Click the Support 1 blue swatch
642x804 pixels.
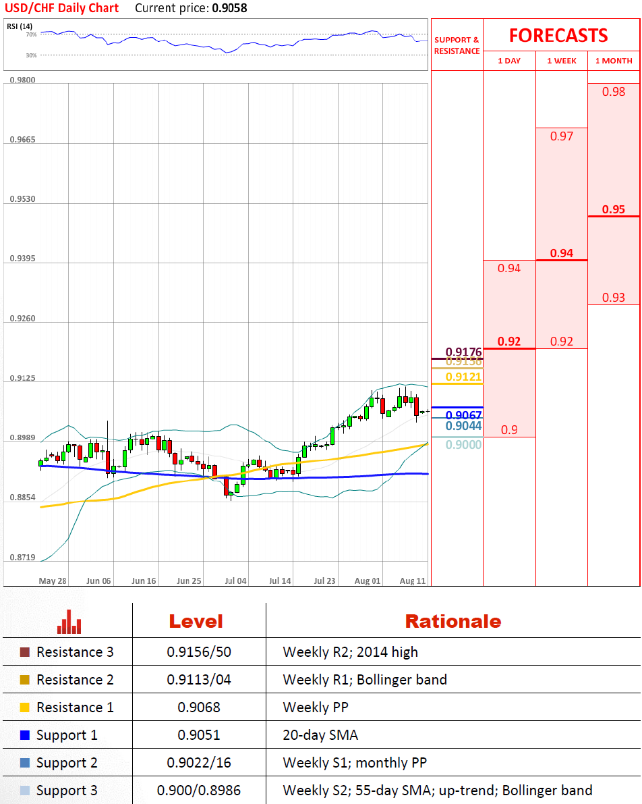(x=24, y=735)
